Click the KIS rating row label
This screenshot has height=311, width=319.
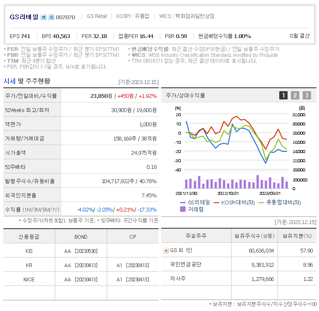click(x=29, y=251)
